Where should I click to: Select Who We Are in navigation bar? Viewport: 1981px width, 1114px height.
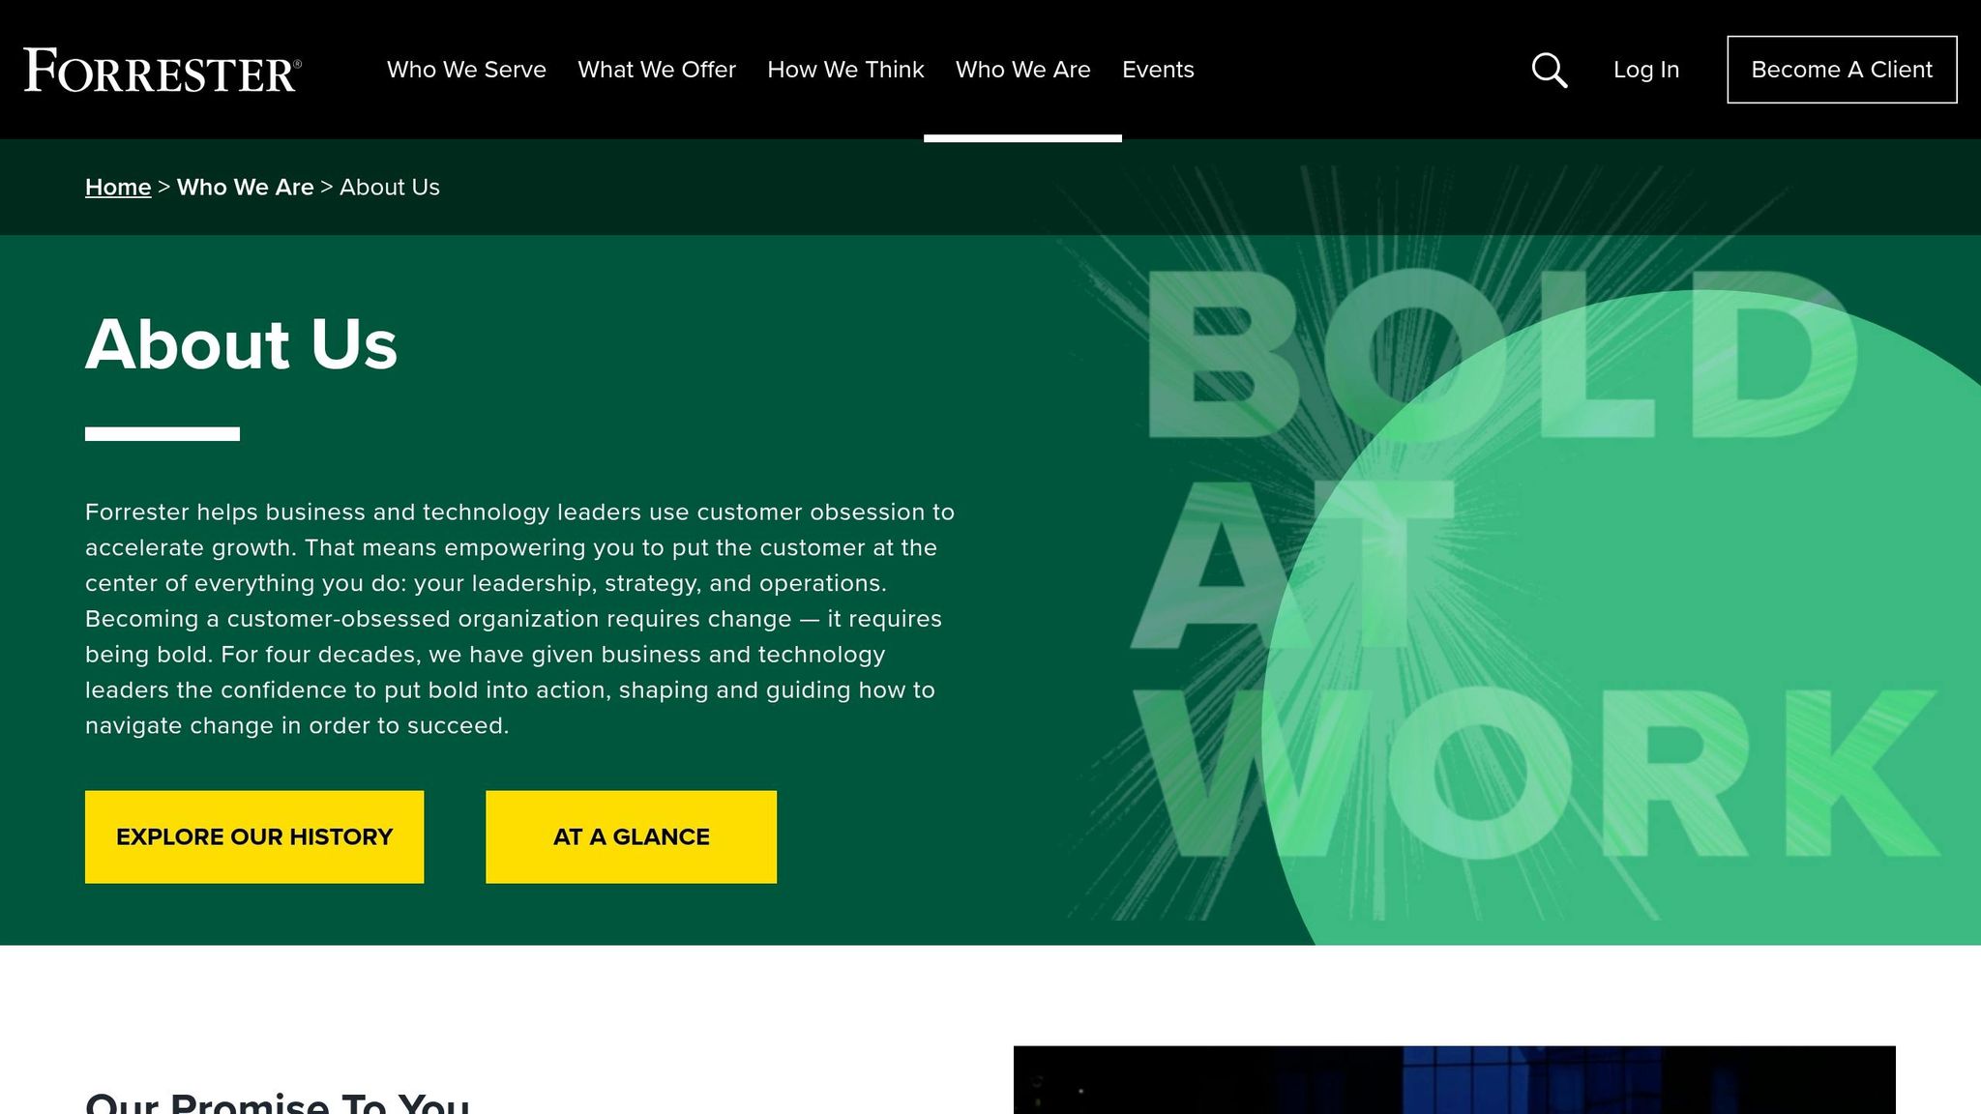tap(1022, 70)
